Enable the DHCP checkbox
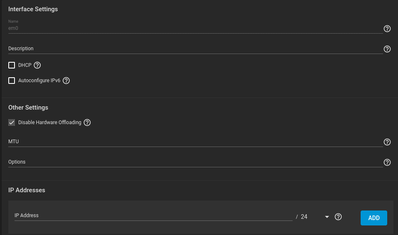The image size is (398, 235). coord(12,65)
